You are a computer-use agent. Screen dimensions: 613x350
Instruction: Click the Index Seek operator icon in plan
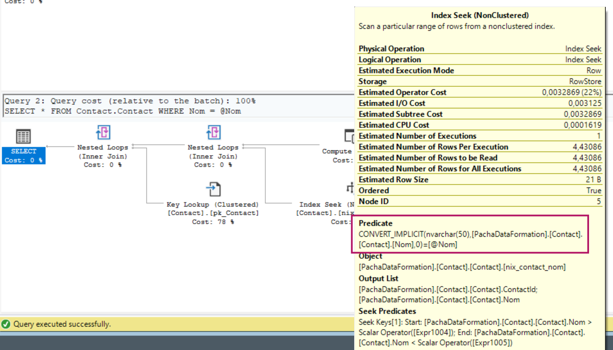coord(350,188)
